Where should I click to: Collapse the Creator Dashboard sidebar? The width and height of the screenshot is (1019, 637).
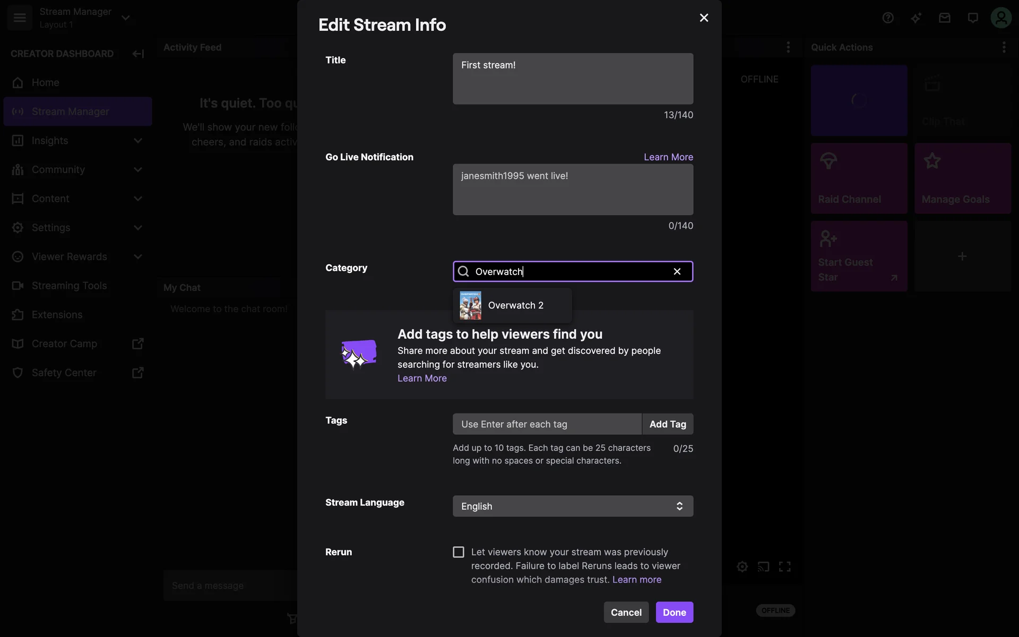[x=138, y=54]
